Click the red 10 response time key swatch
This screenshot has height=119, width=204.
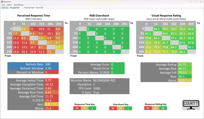click(77, 108)
